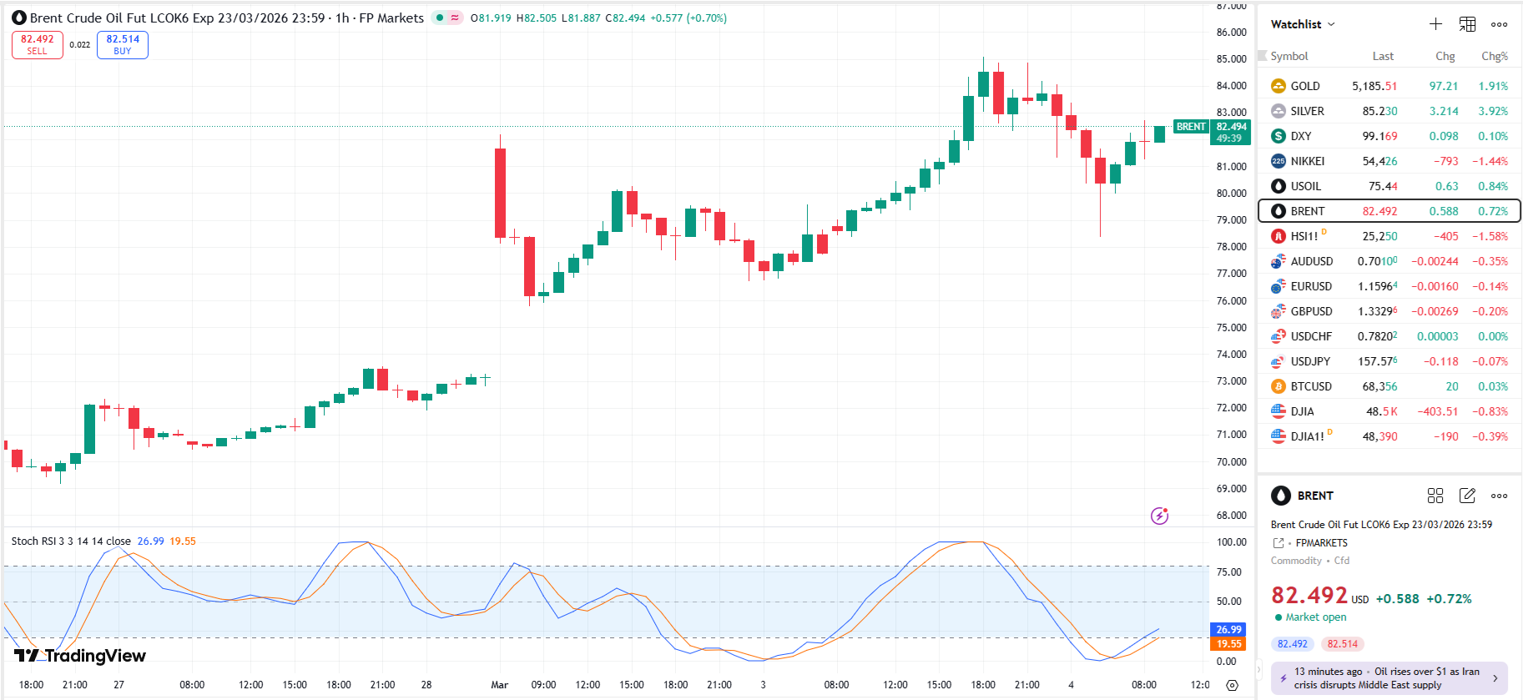Click the edit note icon for BRENT
This screenshot has height=700, width=1523.
[1467, 496]
